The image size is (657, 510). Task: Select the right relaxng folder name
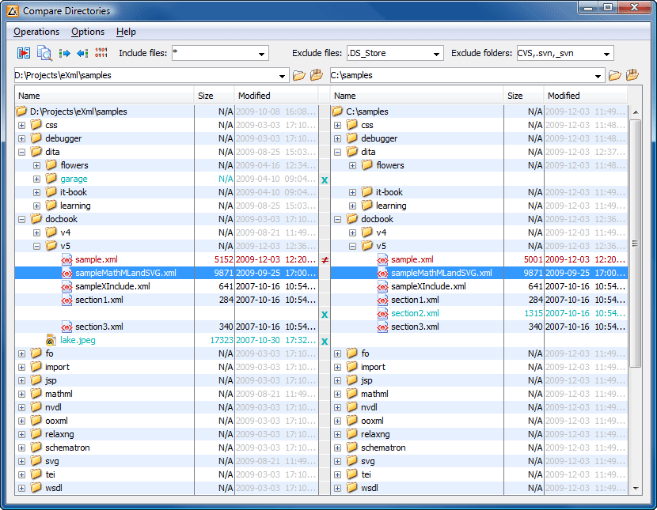point(375,434)
